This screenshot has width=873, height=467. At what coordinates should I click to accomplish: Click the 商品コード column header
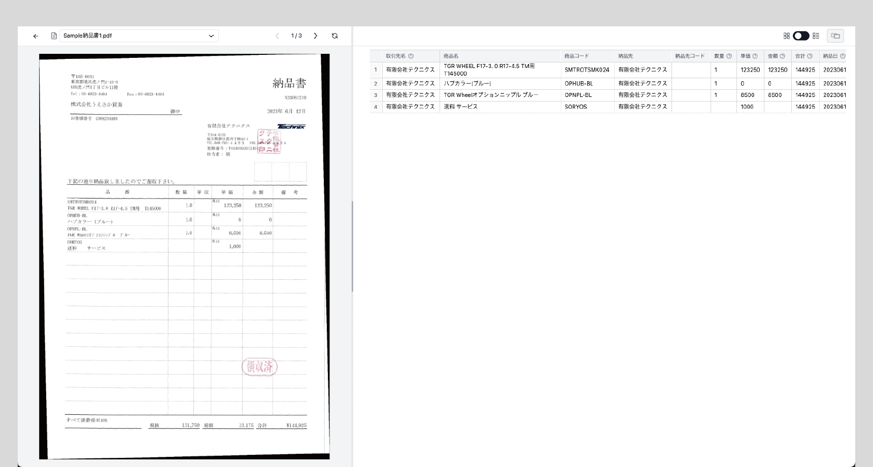(x=577, y=56)
